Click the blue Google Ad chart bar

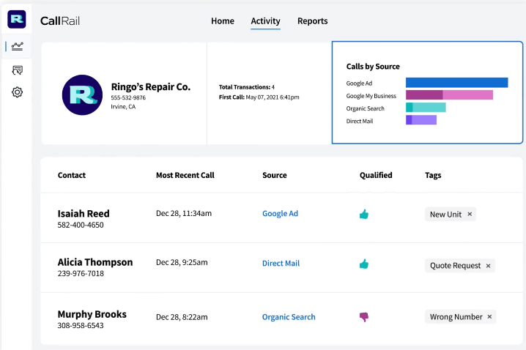pos(456,83)
